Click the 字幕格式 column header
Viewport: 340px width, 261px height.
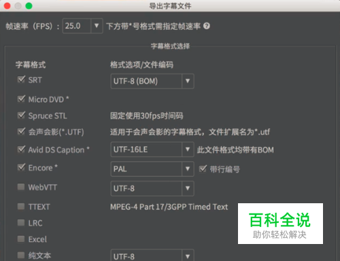31,65
